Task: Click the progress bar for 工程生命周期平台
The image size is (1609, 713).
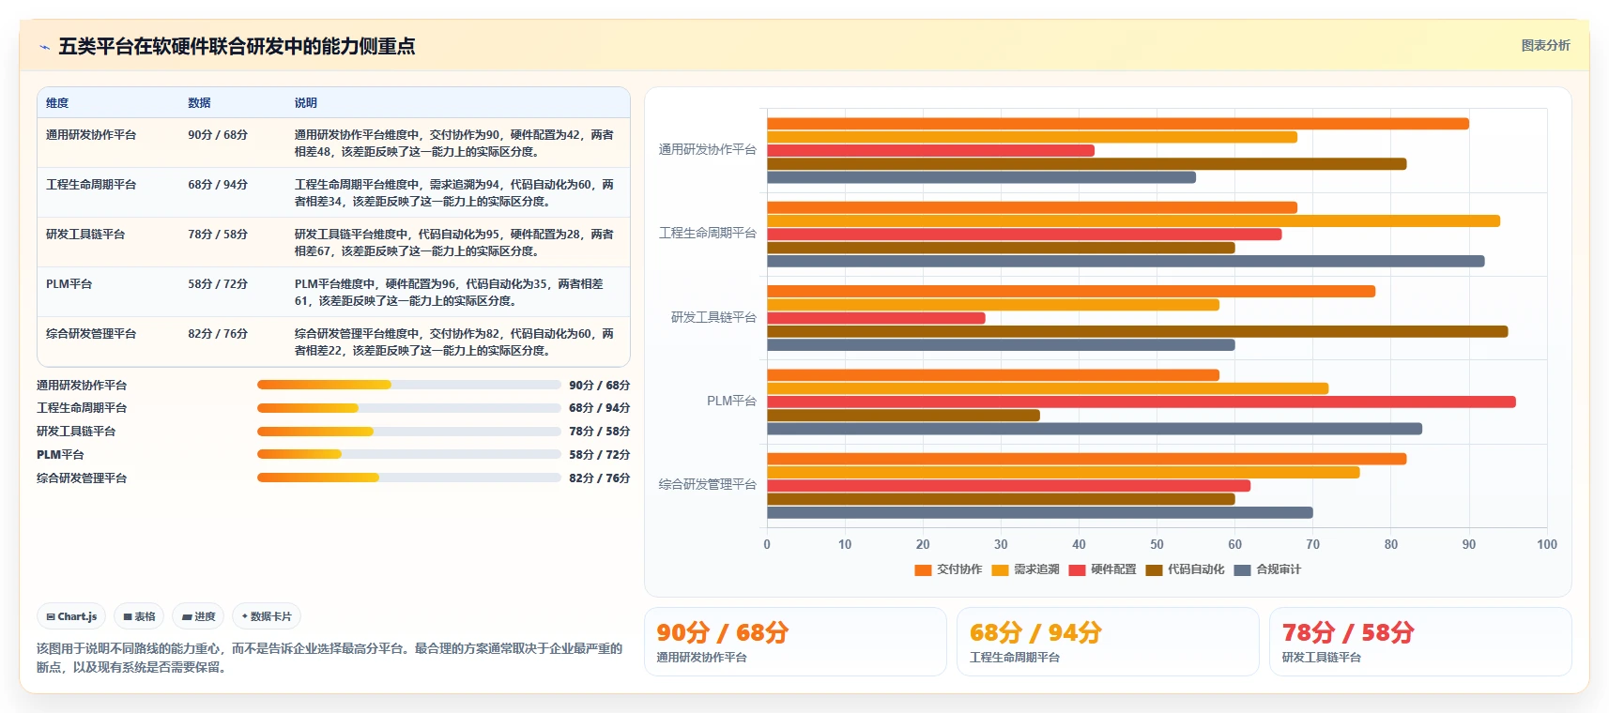Action: pos(408,408)
